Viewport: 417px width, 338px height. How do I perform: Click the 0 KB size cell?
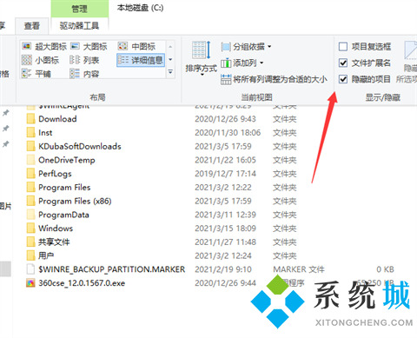tap(385, 269)
